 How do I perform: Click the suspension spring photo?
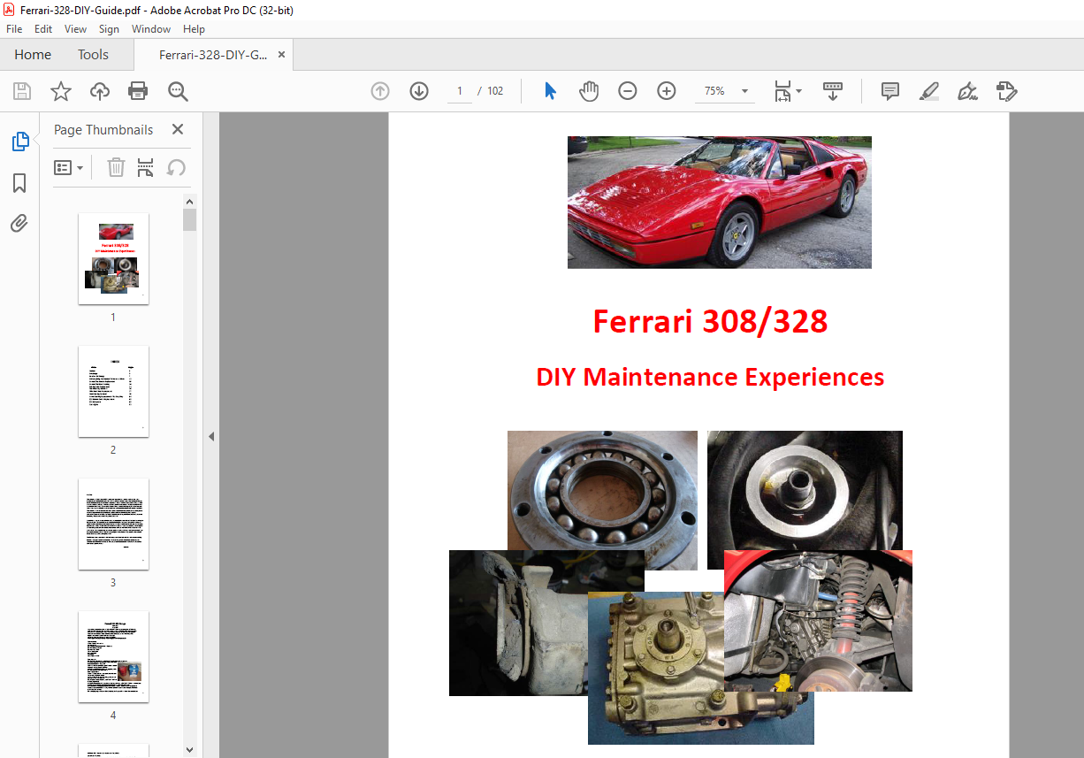click(818, 620)
